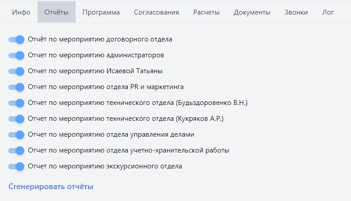The image size is (351, 201).
Task: Switch to the Программа tab
Action: (x=101, y=12)
